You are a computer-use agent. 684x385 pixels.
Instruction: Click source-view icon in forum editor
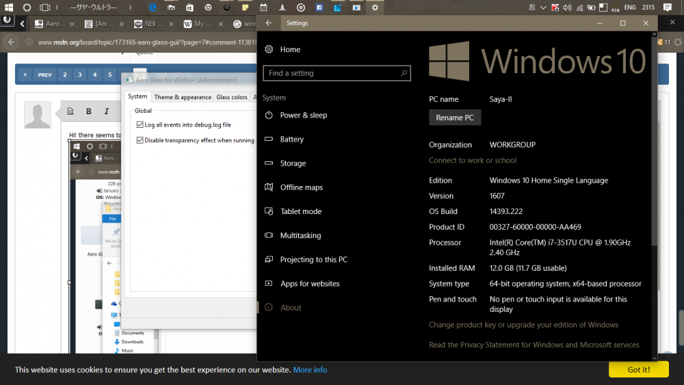(x=70, y=111)
